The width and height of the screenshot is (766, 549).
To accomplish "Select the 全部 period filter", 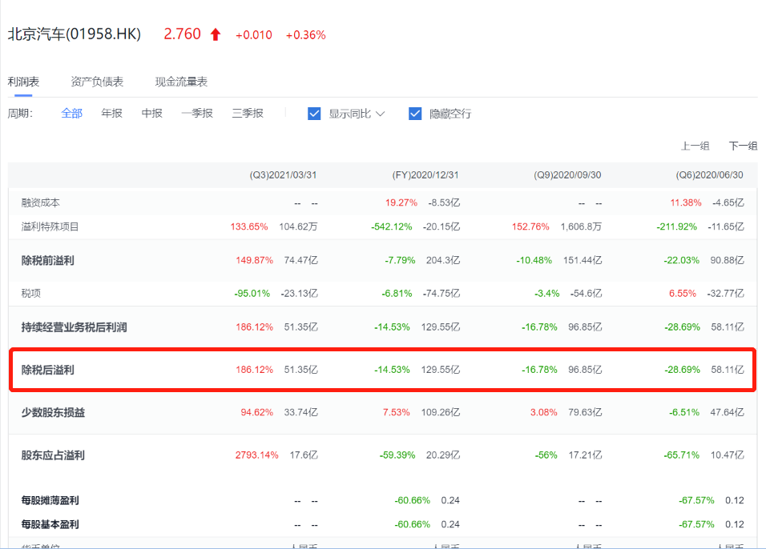I will pos(71,113).
